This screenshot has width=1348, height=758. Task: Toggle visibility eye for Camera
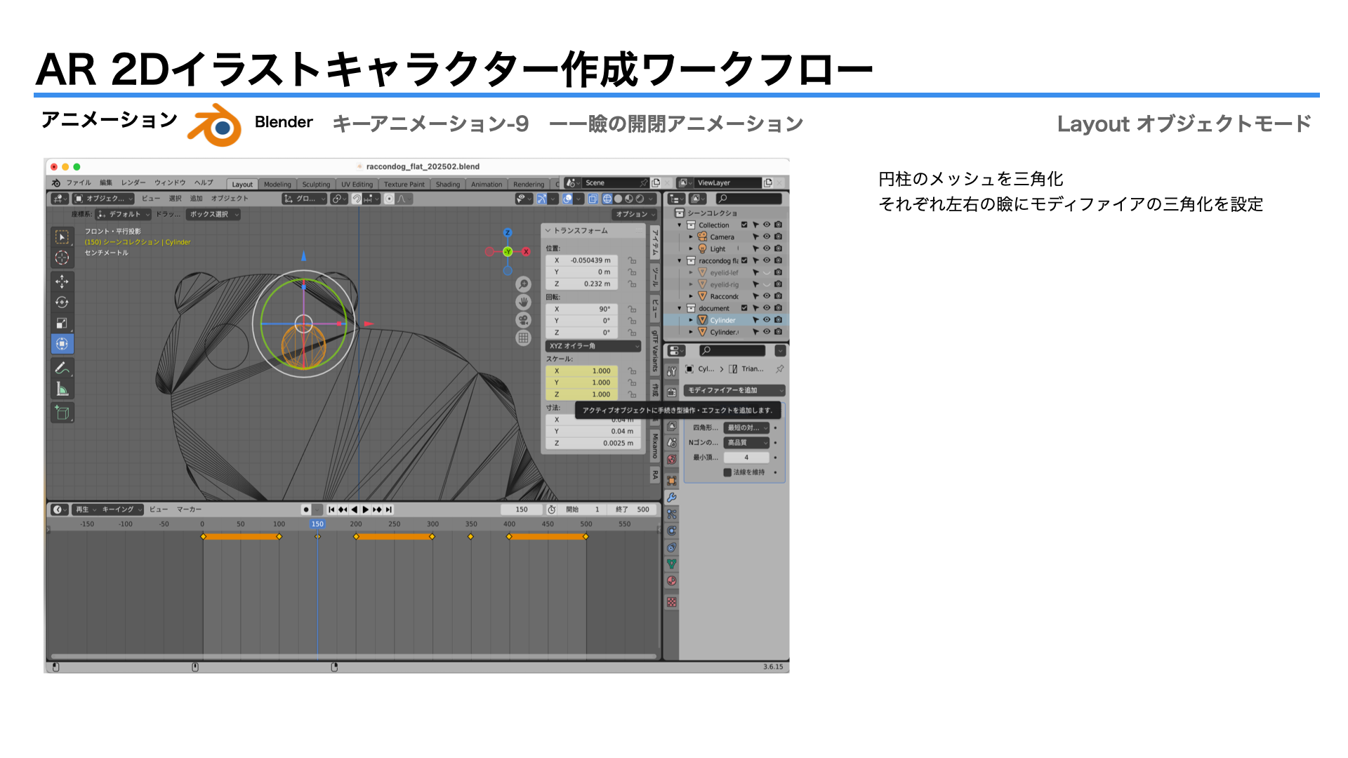point(767,237)
